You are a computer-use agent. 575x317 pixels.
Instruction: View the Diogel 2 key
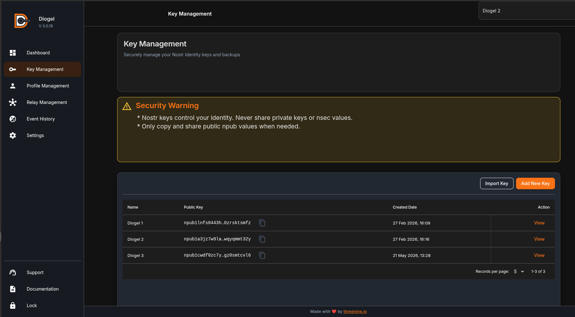click(539, 239)
